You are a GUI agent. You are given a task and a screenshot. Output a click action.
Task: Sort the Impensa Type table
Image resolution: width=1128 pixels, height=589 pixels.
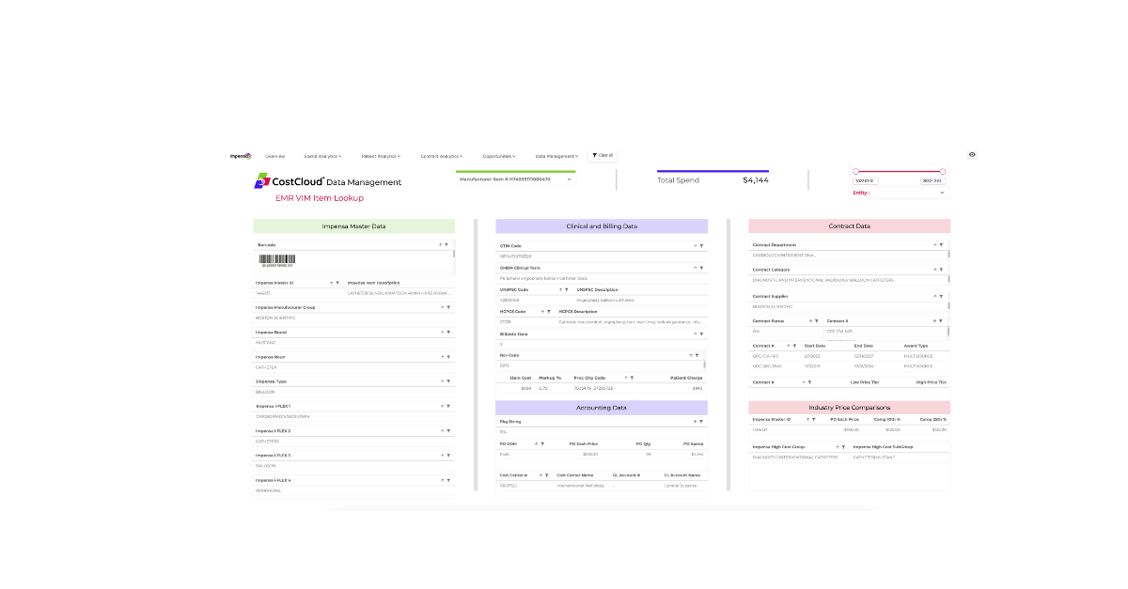point(441,381)
